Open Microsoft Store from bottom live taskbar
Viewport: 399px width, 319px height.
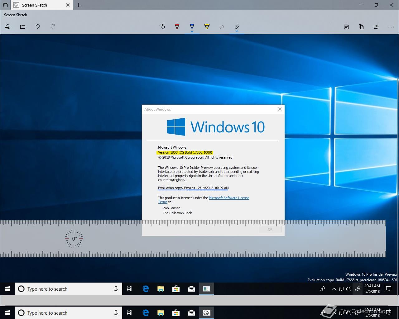pyautogui.click(x=176, y=313)
